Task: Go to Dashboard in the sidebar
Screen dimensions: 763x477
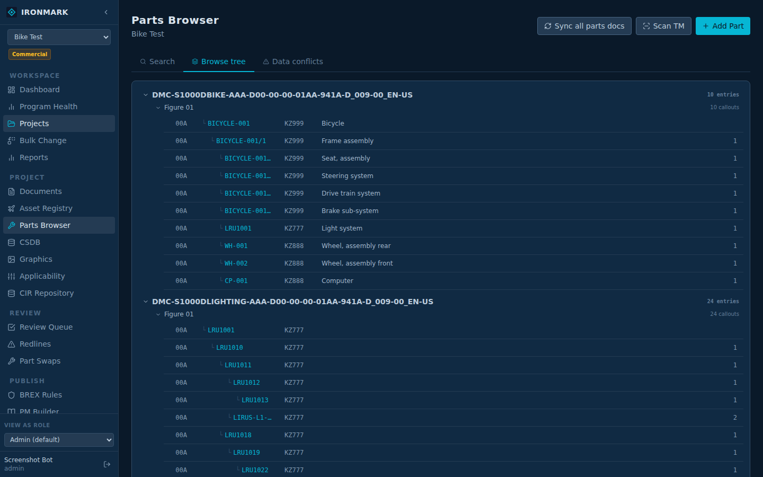Action: 59,90
